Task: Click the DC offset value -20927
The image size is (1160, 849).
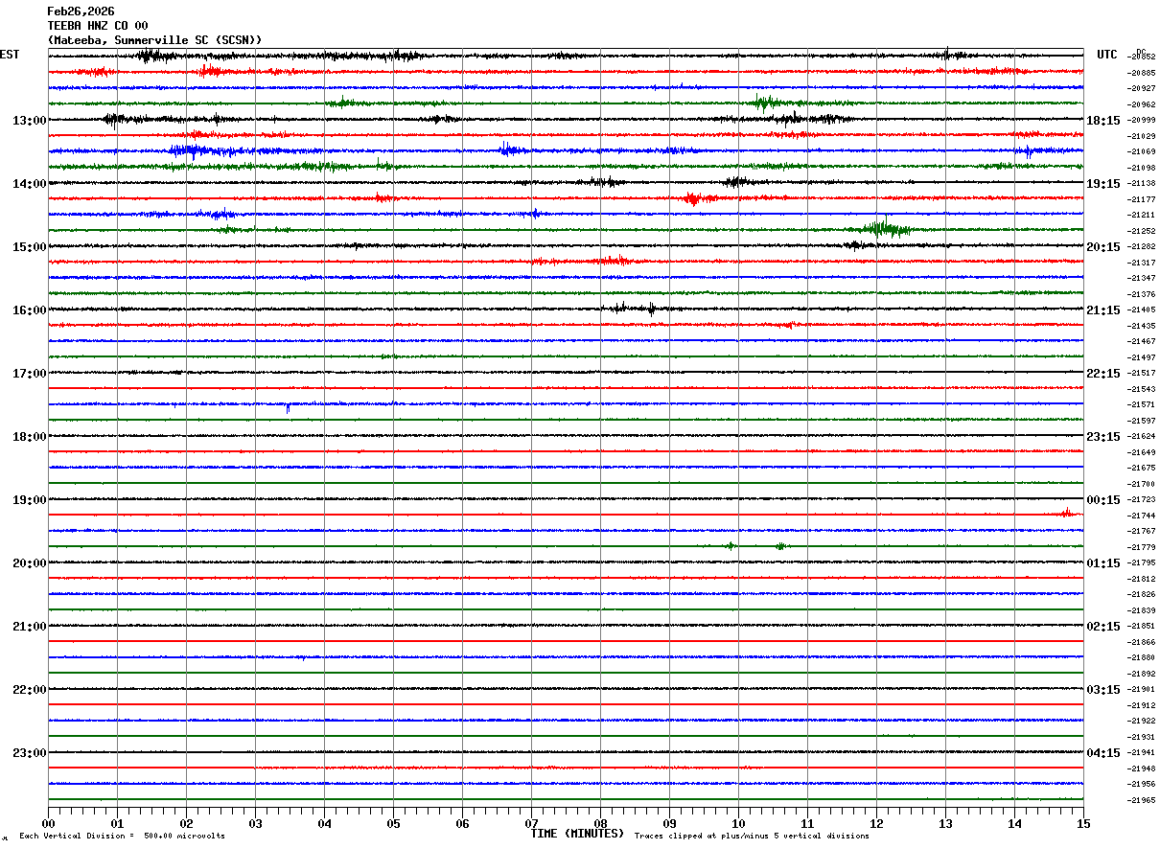Action: click(1142, 89)
